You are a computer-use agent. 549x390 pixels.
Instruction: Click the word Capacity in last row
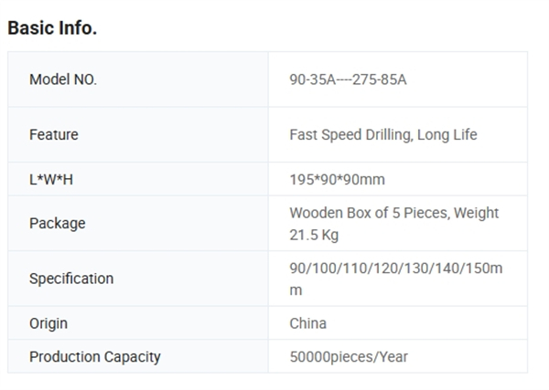click(x=133, y=357)
